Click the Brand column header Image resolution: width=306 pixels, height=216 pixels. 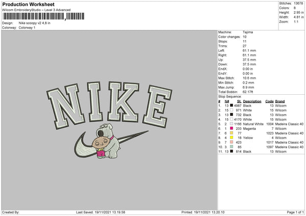[280, 101]
